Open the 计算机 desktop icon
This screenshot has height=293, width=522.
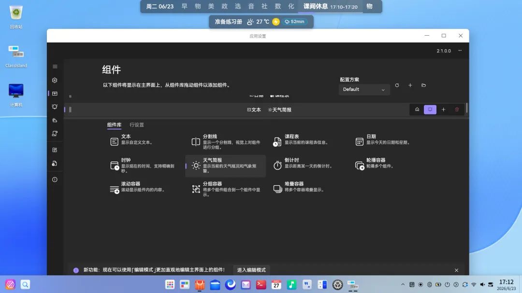(16, 96)
